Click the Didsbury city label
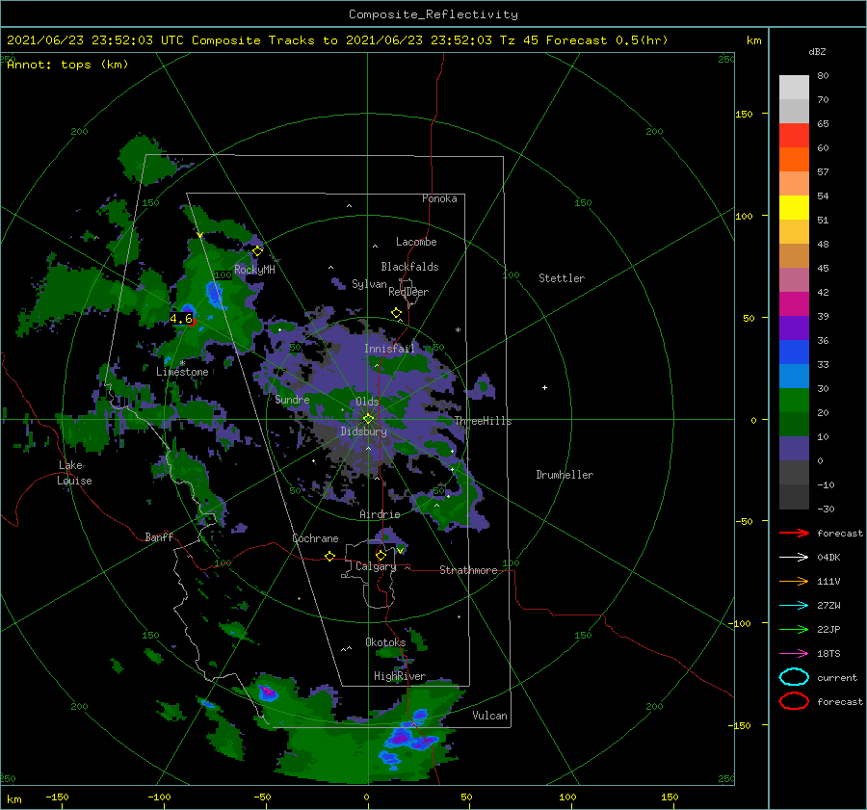867x810 pixels. coord(363,431)
